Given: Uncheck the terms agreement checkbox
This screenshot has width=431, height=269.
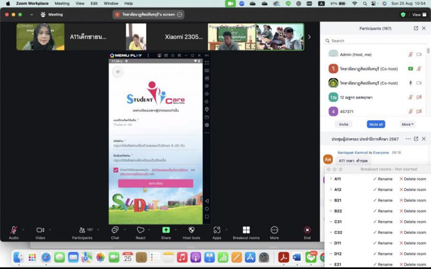Looking at the screenshot, I should [116, 170].
